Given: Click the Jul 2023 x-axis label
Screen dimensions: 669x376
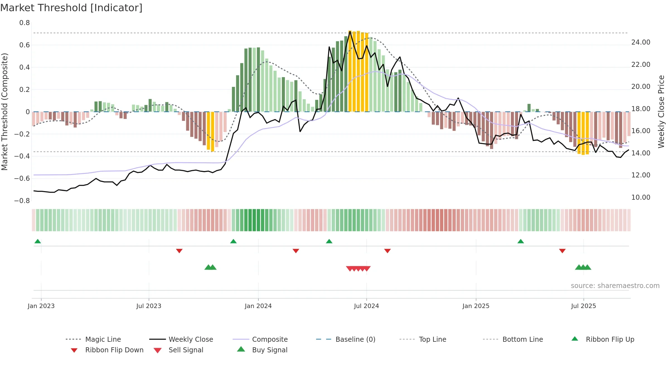Looking at the screenshot, I should pos(149,306).
